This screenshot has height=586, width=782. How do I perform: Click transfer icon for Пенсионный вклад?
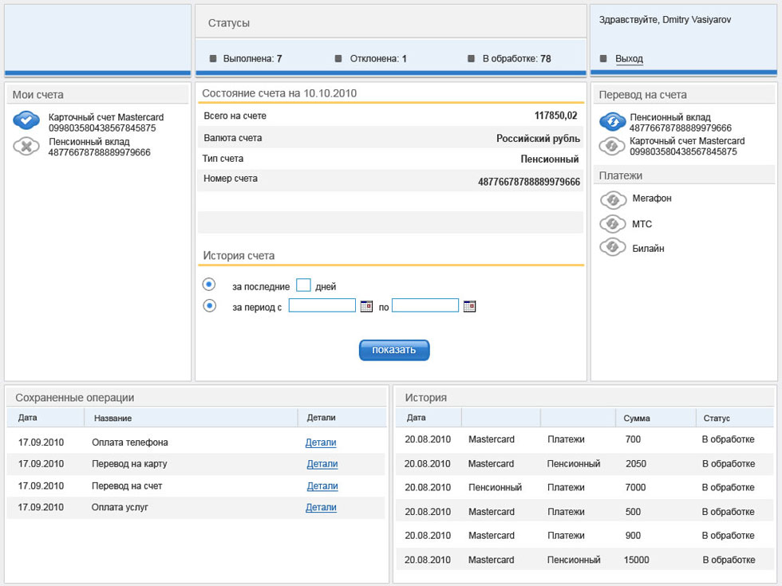[613, 121]
